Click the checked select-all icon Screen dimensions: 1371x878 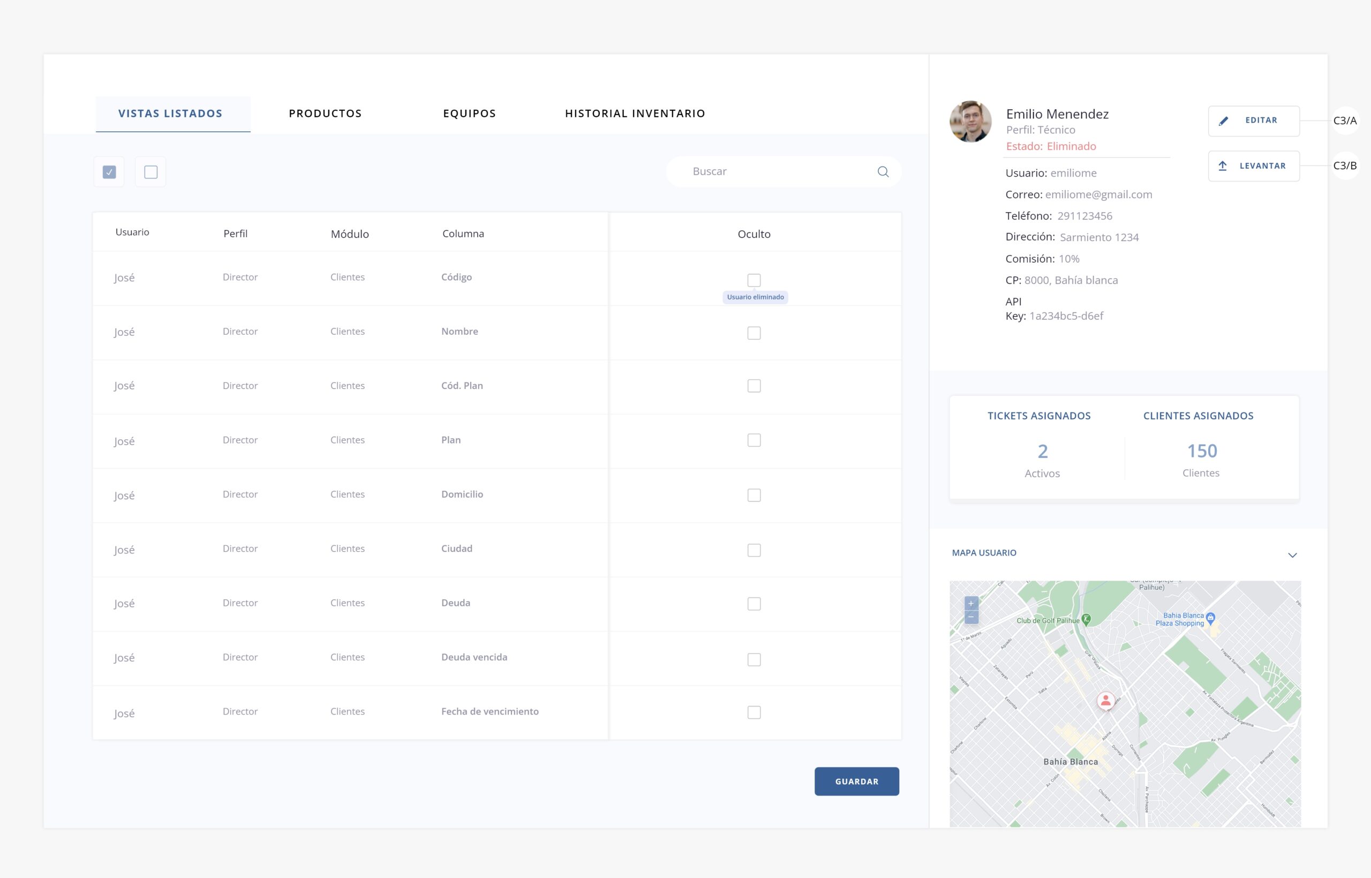click(x=109, y=171)
